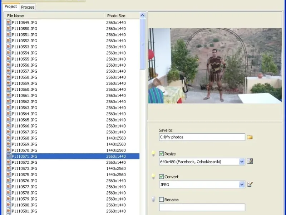The width and height of the screenshot is (286, 215).
Task: Select the Project tab
Action: (11, 7)
